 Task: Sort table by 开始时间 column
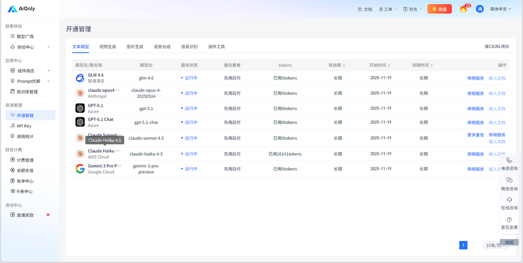tap(380, 65)
